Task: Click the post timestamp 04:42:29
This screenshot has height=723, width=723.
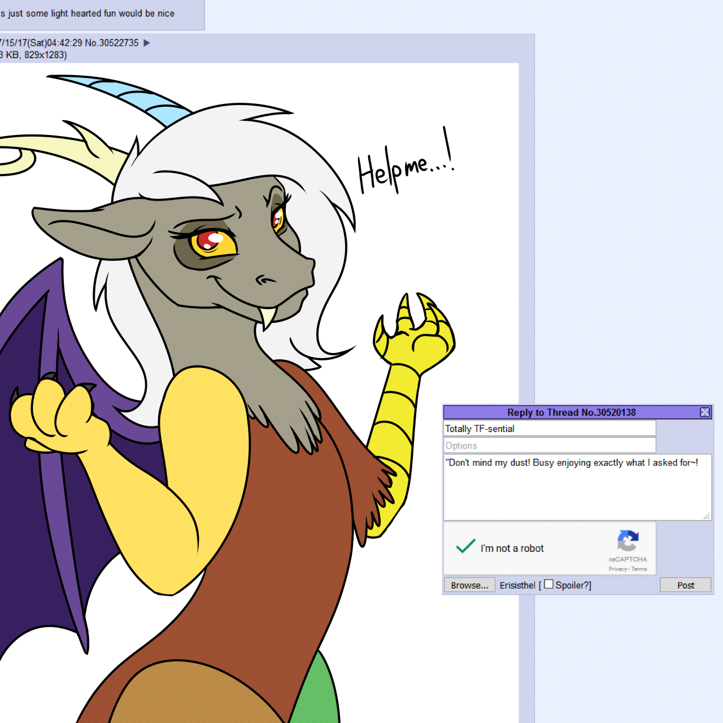Action: point(64,43)
